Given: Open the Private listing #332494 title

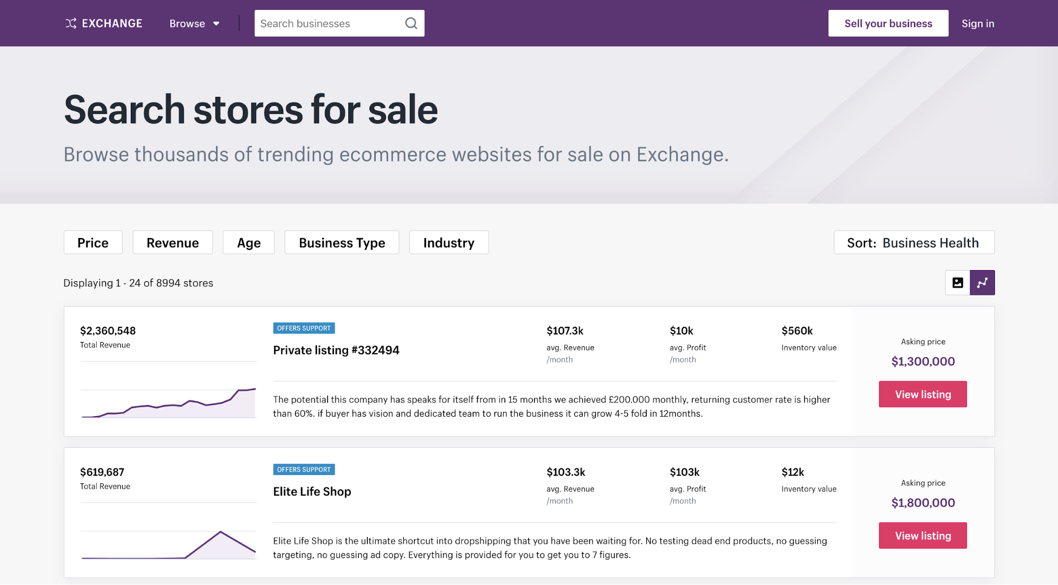Looking at the screenshot, I should click(336, 350).
